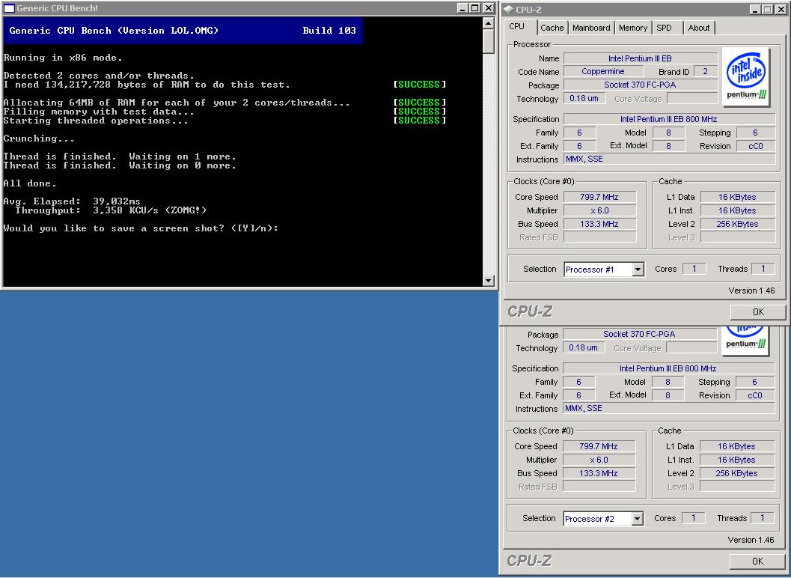This screenshot has width=791, height=578.
Task: Click the Name field 'Intel Pentium III EB'
Action: pyautogui.click(x=640, y=58)
